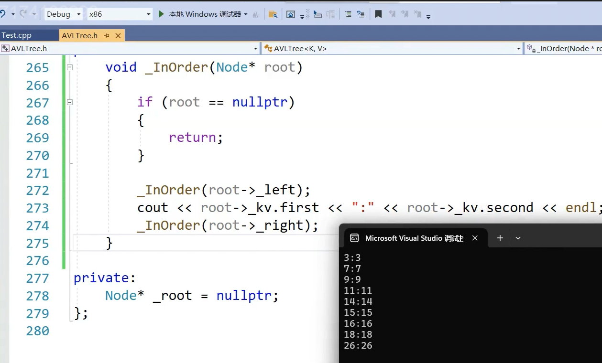Open the Debug configuration dropdown
This screenshot has width=602, height=363.
[x=64, y=14]
